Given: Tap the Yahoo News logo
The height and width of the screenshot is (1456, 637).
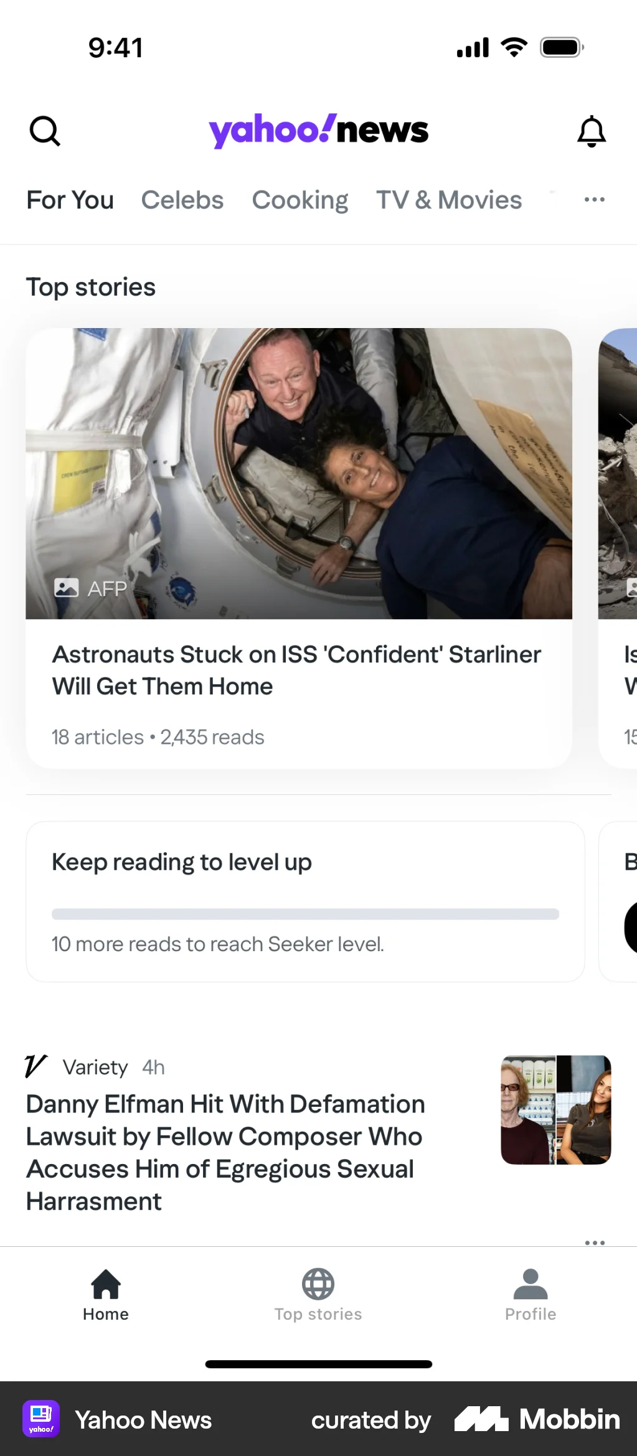Looking at the screenshot, I should point(318,129).
